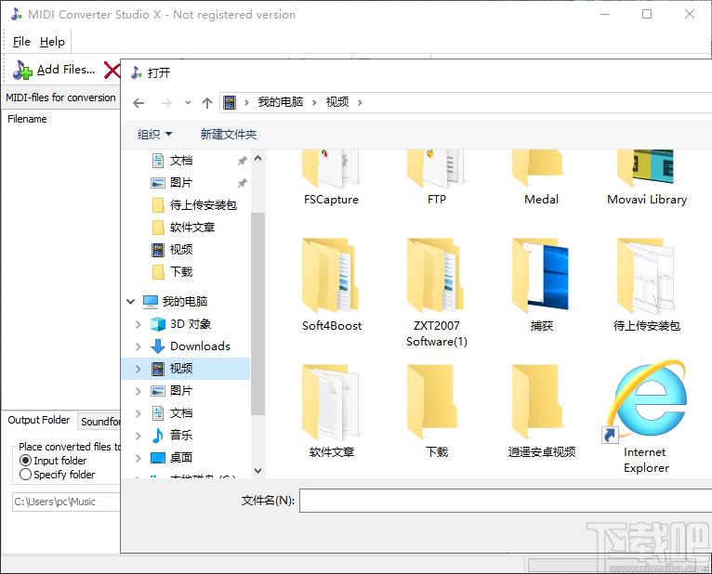
Task: Select the FTP folder
Action: (436, 178)
